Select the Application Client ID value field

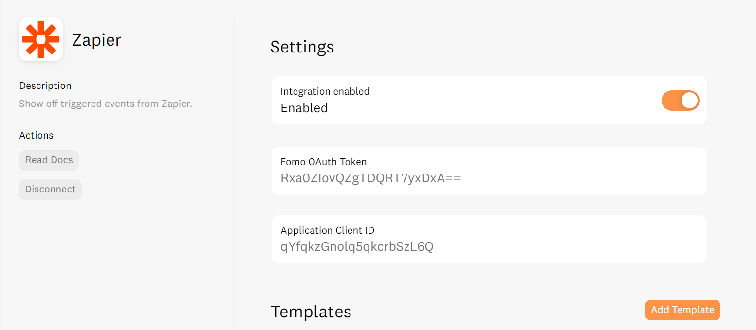click(357, 247)
